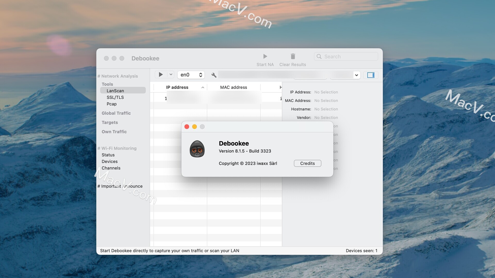The height and width of the screenshot is (278, 495).
Task: Click the Credits button in about dialog
Action: tap(307, 163)
